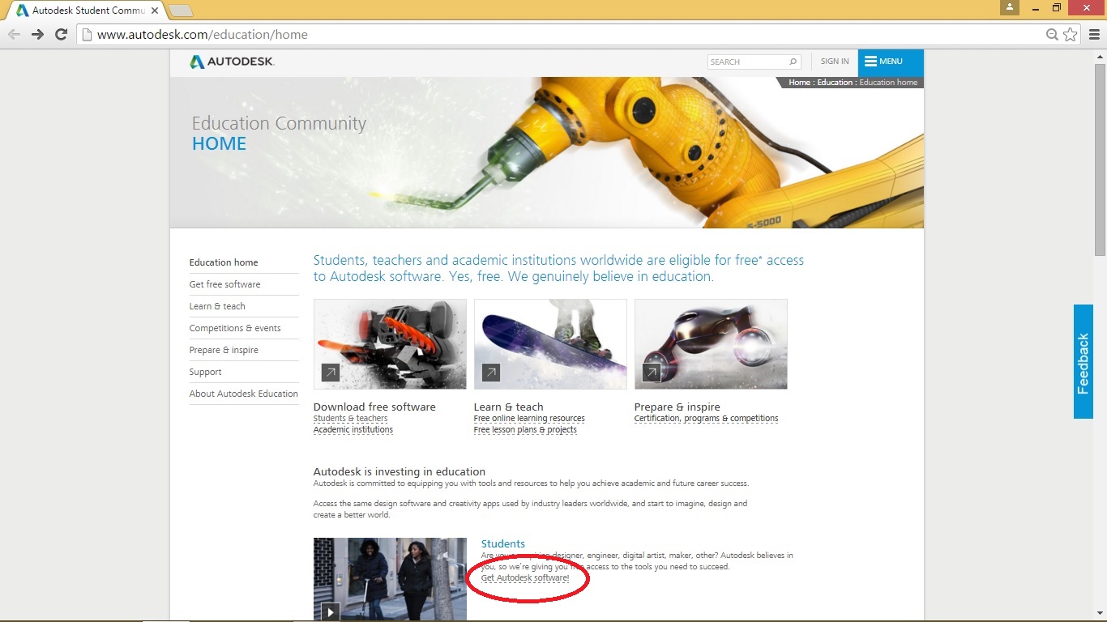This screenshot has width=1107, height=622.
Task: Reload the page with refresh icon
Action: tap(61, 34)
